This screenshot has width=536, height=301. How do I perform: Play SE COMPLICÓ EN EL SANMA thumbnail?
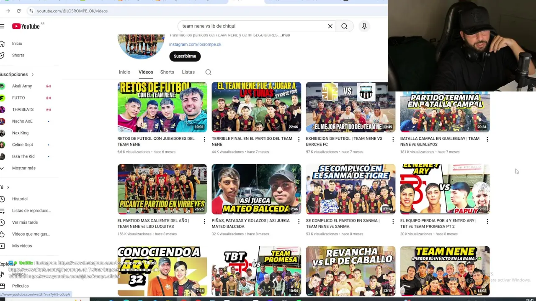point(350,189)
